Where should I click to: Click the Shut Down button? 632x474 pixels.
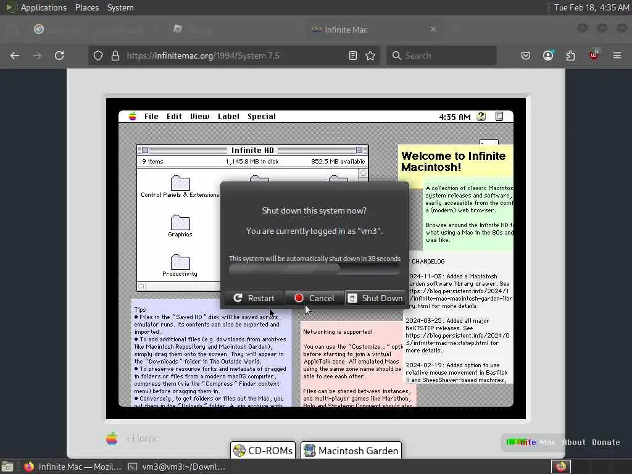pyautogui.click(x=375, y=298)
